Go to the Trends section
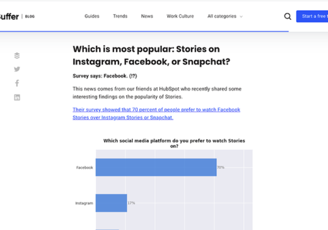Image resolution: width=328 pixels, height=230 pixels. tap(120, 16)
